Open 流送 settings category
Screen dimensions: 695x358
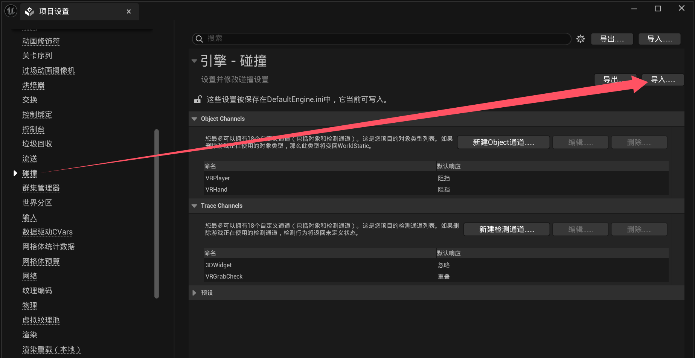30,158
